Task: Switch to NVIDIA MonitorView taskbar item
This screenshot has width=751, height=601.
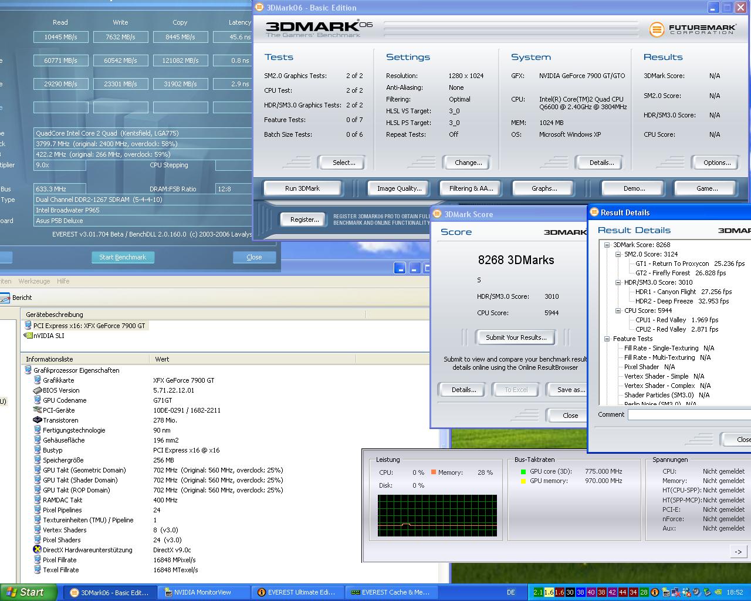Action: click(x=204, y=592)
